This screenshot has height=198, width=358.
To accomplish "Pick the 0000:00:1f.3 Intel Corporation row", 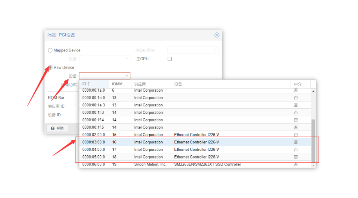I will point(196,113).
